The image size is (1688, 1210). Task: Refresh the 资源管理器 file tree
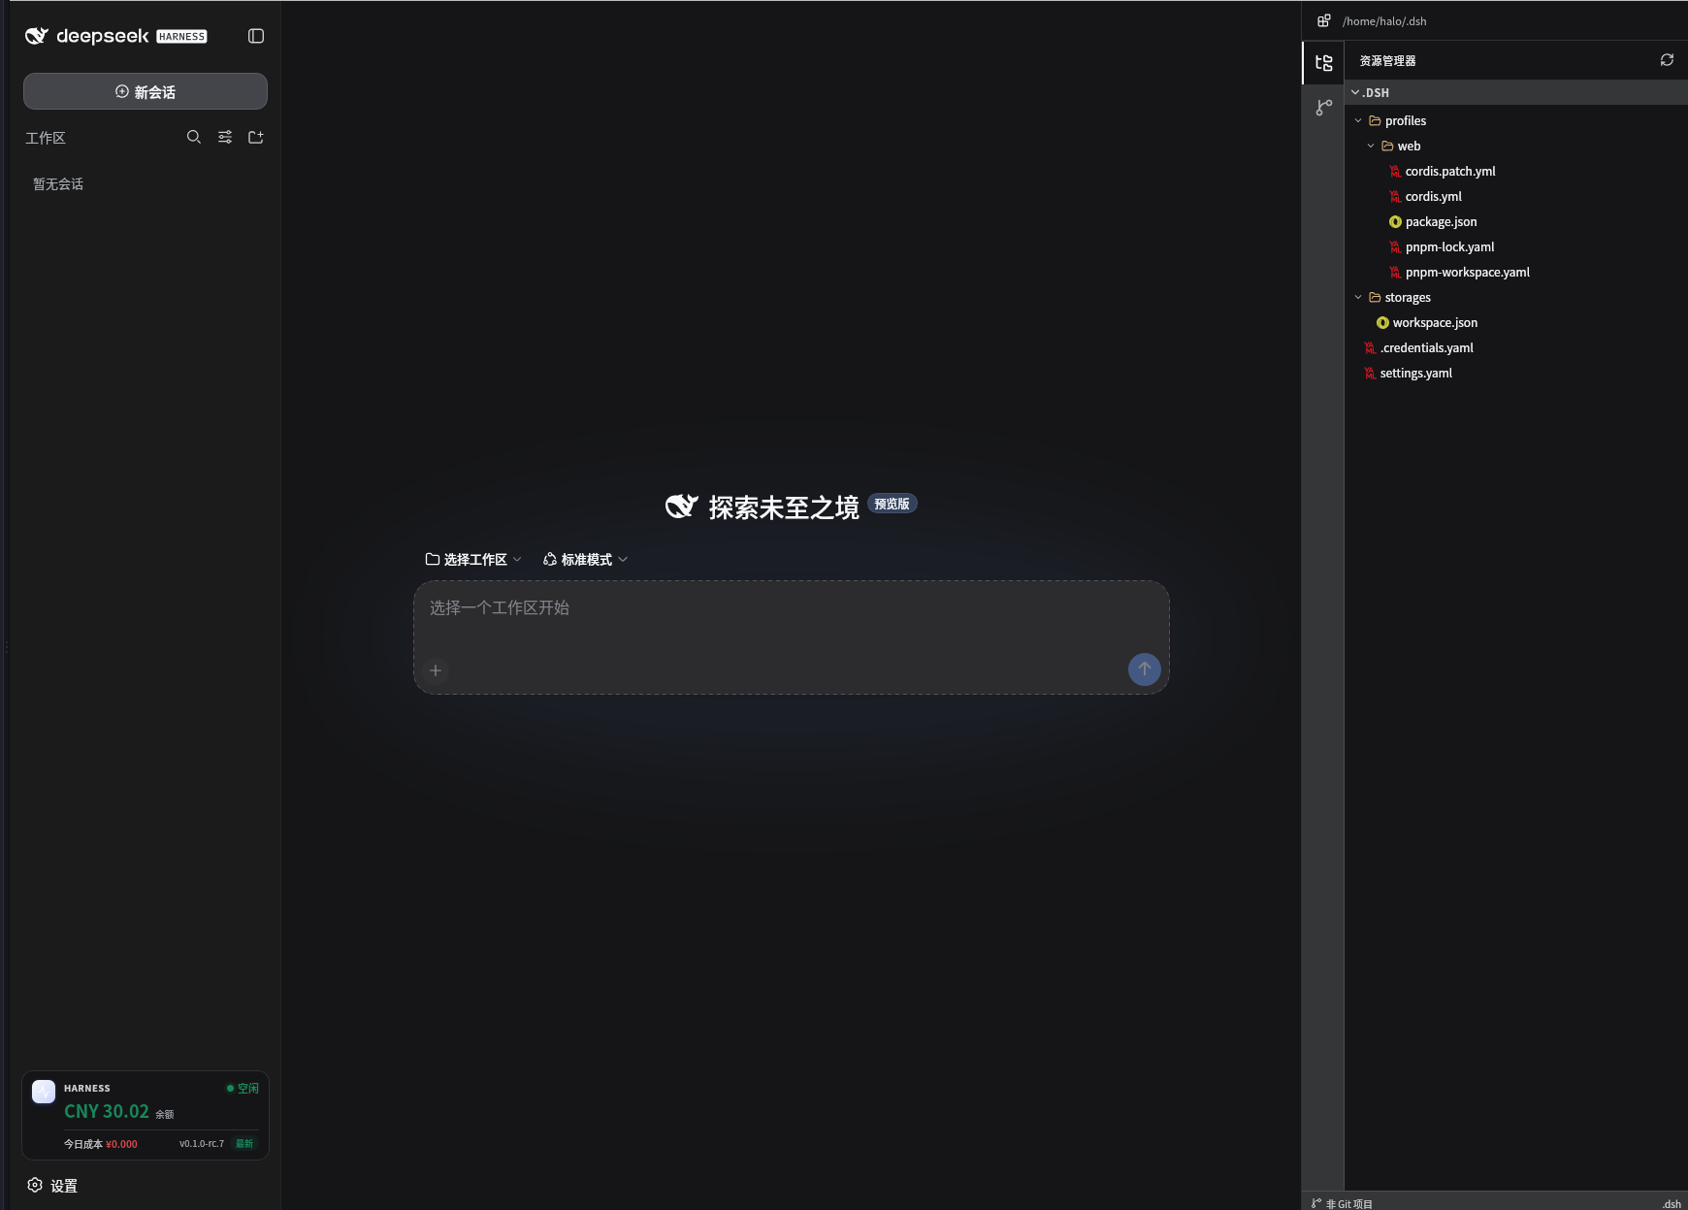pyautogui.click(x=1667, y=60)
